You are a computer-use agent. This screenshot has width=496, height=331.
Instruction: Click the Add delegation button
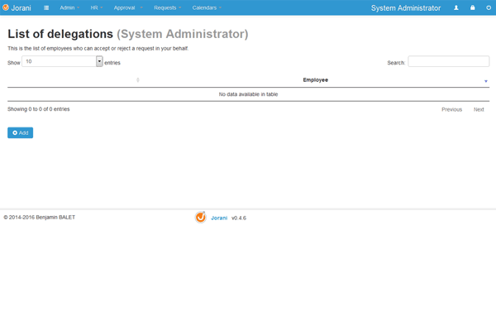click(x=20, y=132)
